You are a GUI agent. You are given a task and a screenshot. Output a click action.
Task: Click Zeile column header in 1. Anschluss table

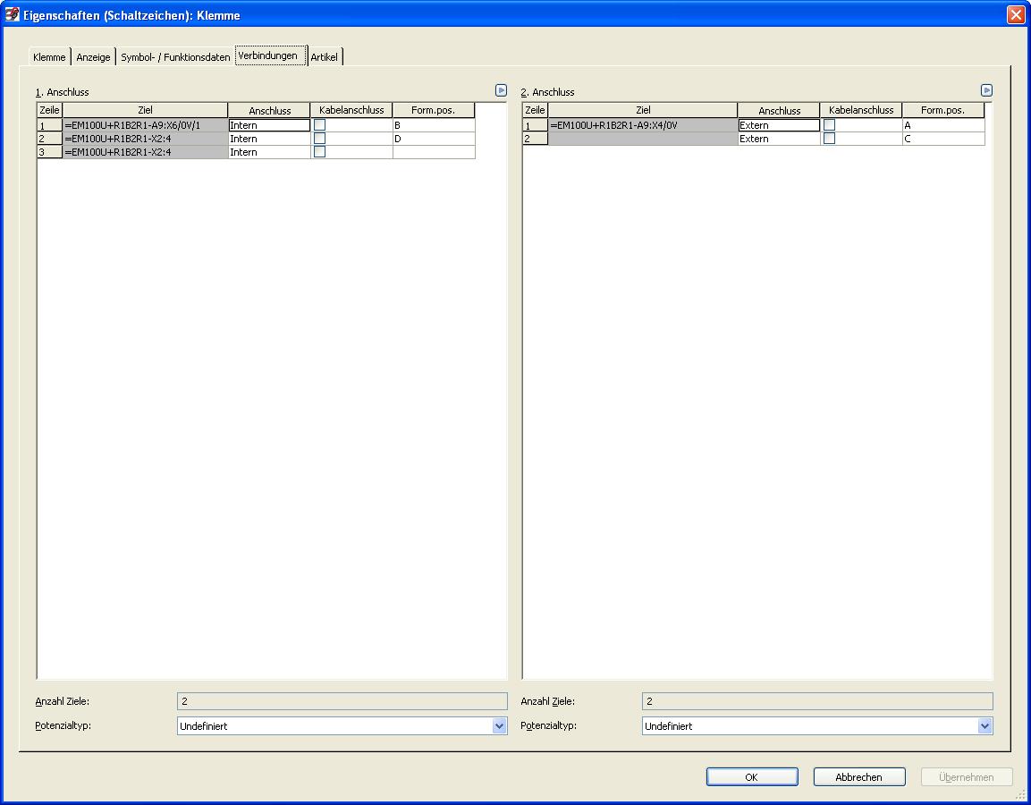49,110
